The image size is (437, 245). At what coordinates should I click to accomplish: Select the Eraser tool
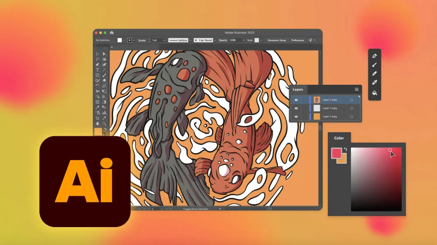pyautogui.click(x=104, y=80)
